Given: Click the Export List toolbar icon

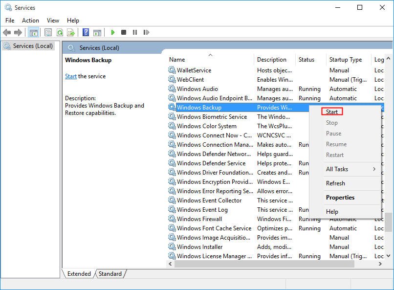Looking at the screenshot, I should [x=71, y=33].
